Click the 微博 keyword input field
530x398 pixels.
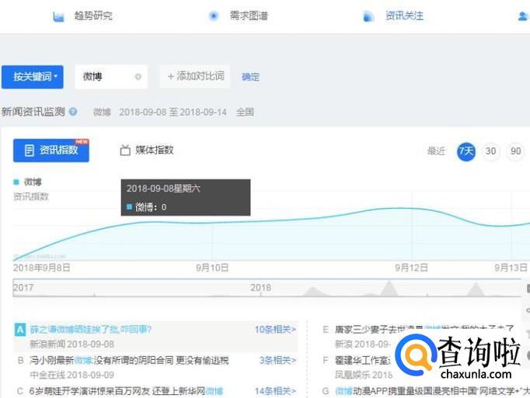[x=111, y=77]
